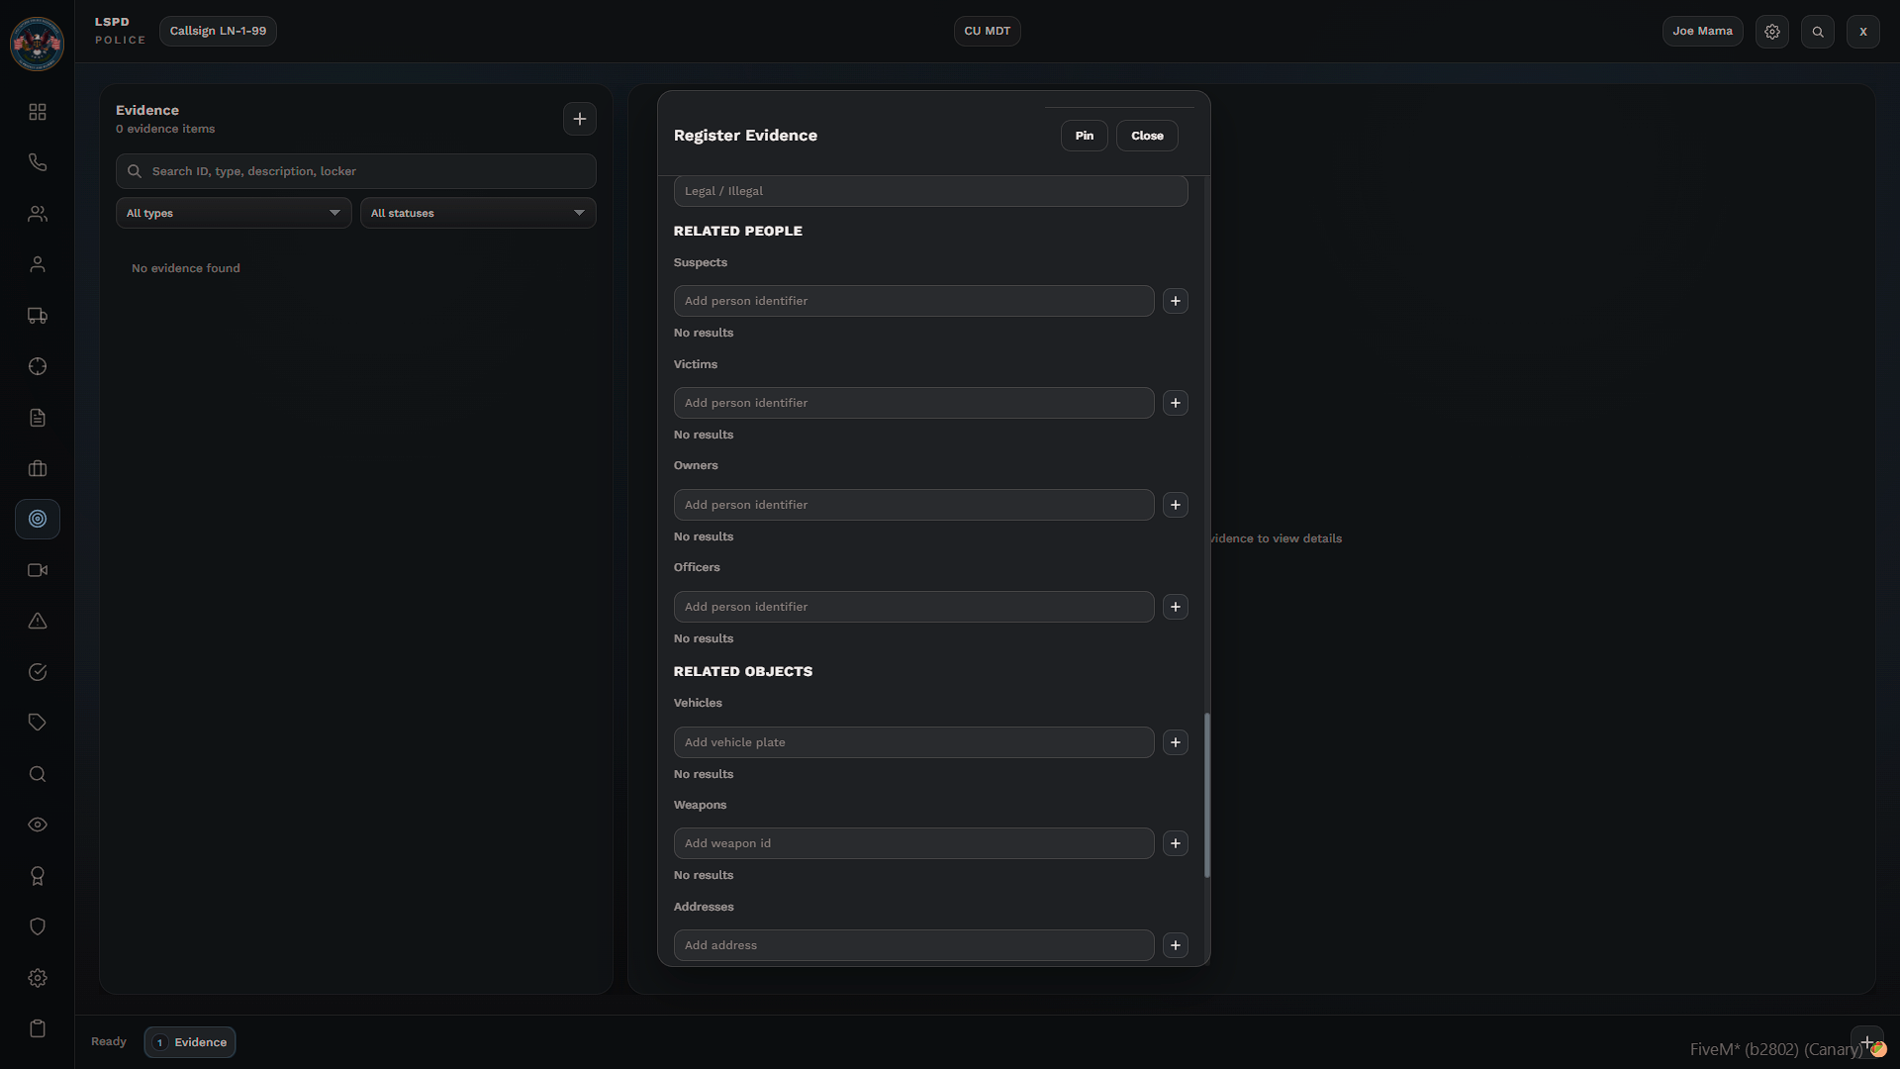Click the add evidence plus button
Screen dimensions: 1900x1069
point(580,119)
